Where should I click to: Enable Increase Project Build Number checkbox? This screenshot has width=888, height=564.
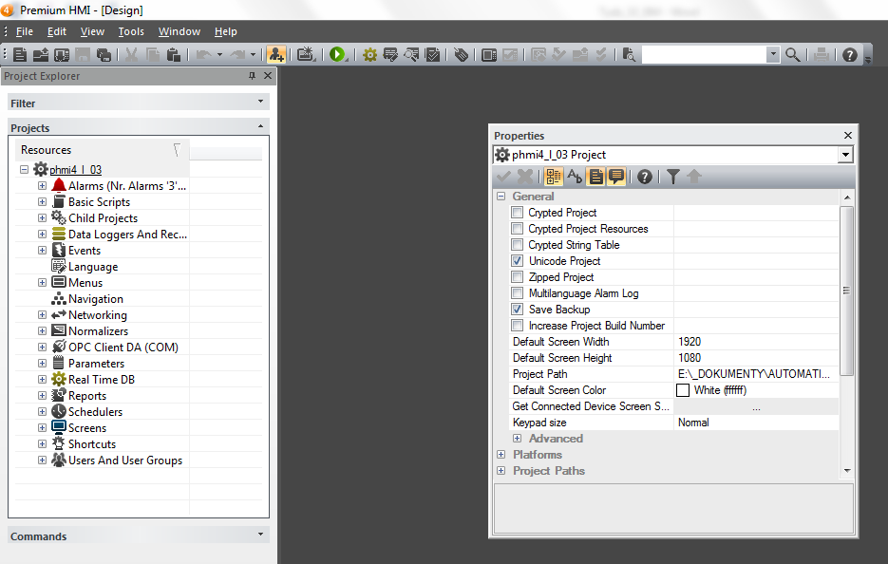pyautogui.click(x=517, y=325)
